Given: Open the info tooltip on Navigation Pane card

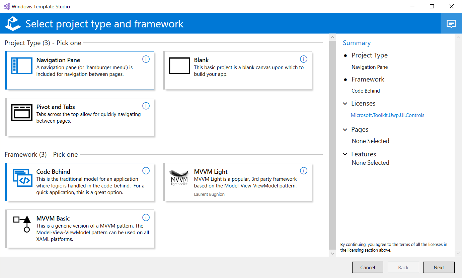Looking at the screenshot, I should 146,59.
